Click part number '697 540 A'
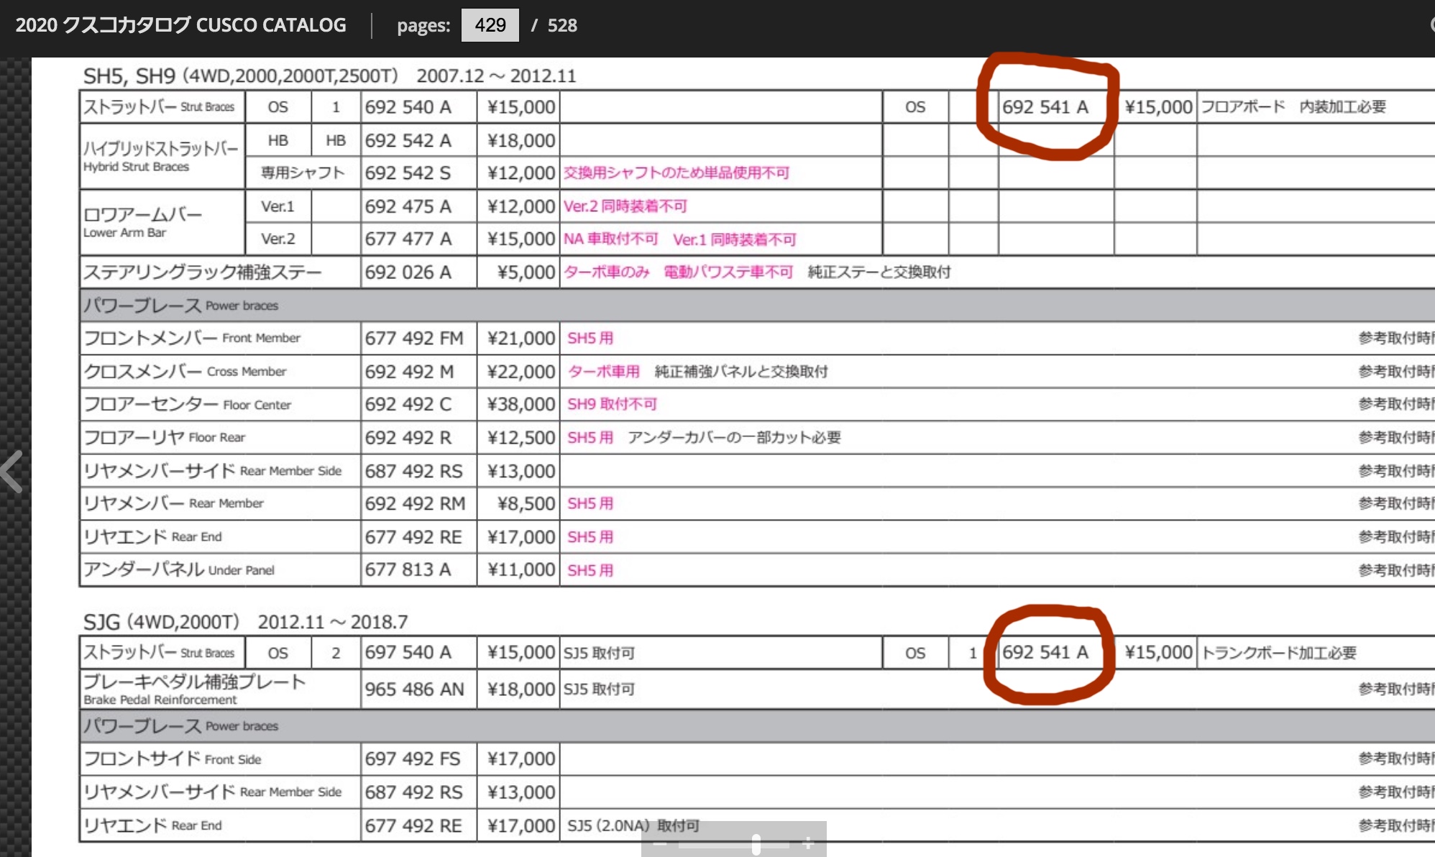 [x=408, y=652]
